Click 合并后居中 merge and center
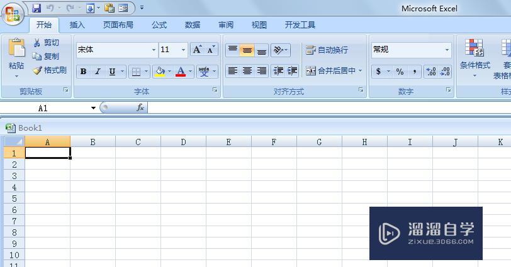 [x=331, y=70]
